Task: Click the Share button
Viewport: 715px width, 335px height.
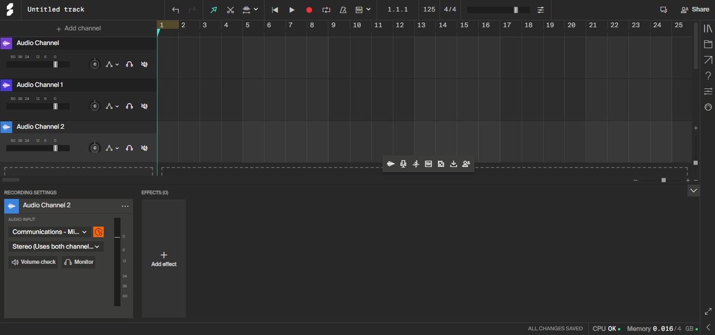Action: [695, 9]
